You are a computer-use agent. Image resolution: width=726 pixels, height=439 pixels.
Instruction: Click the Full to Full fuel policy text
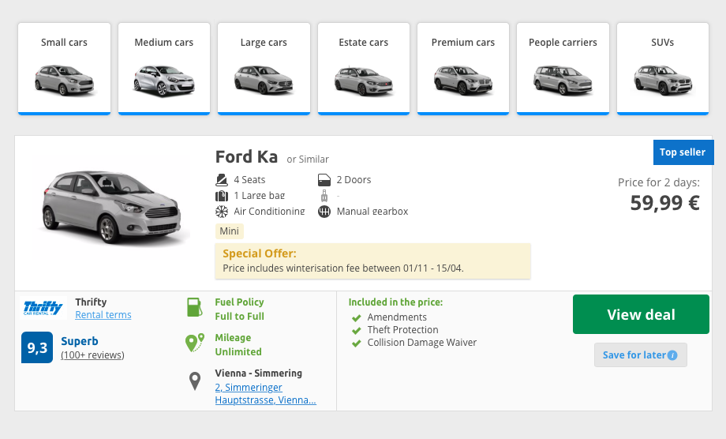pyautogui.click(x=239, y=317)
